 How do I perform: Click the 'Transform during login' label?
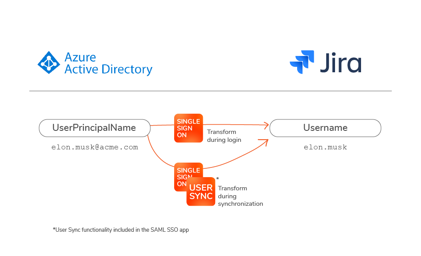coord(224,136)
